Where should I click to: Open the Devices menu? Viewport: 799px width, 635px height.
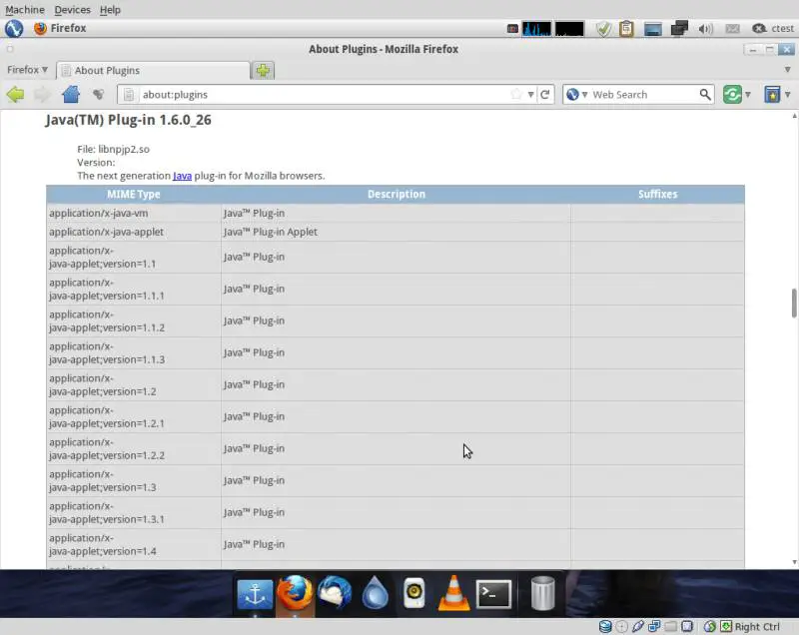point(72,10)
